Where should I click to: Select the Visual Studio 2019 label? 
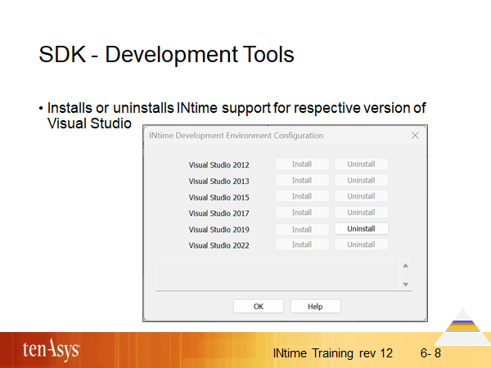[218, 230]
